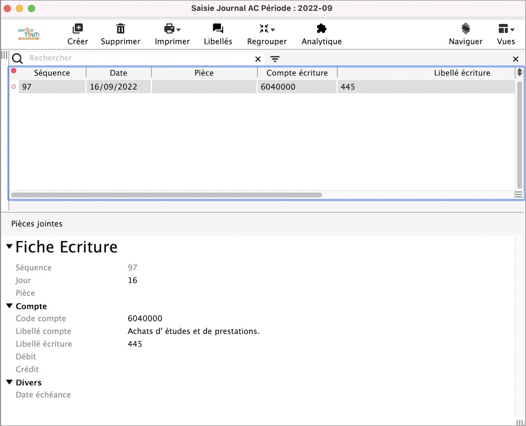The width and height of the screenshot is (526, 426).
Task: Click the vertical scrollbar of the table
Action: (x=519, y=135)
